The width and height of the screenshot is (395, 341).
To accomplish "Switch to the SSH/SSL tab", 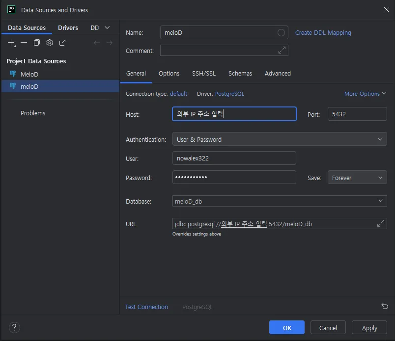I will click(x=203, y=74).
